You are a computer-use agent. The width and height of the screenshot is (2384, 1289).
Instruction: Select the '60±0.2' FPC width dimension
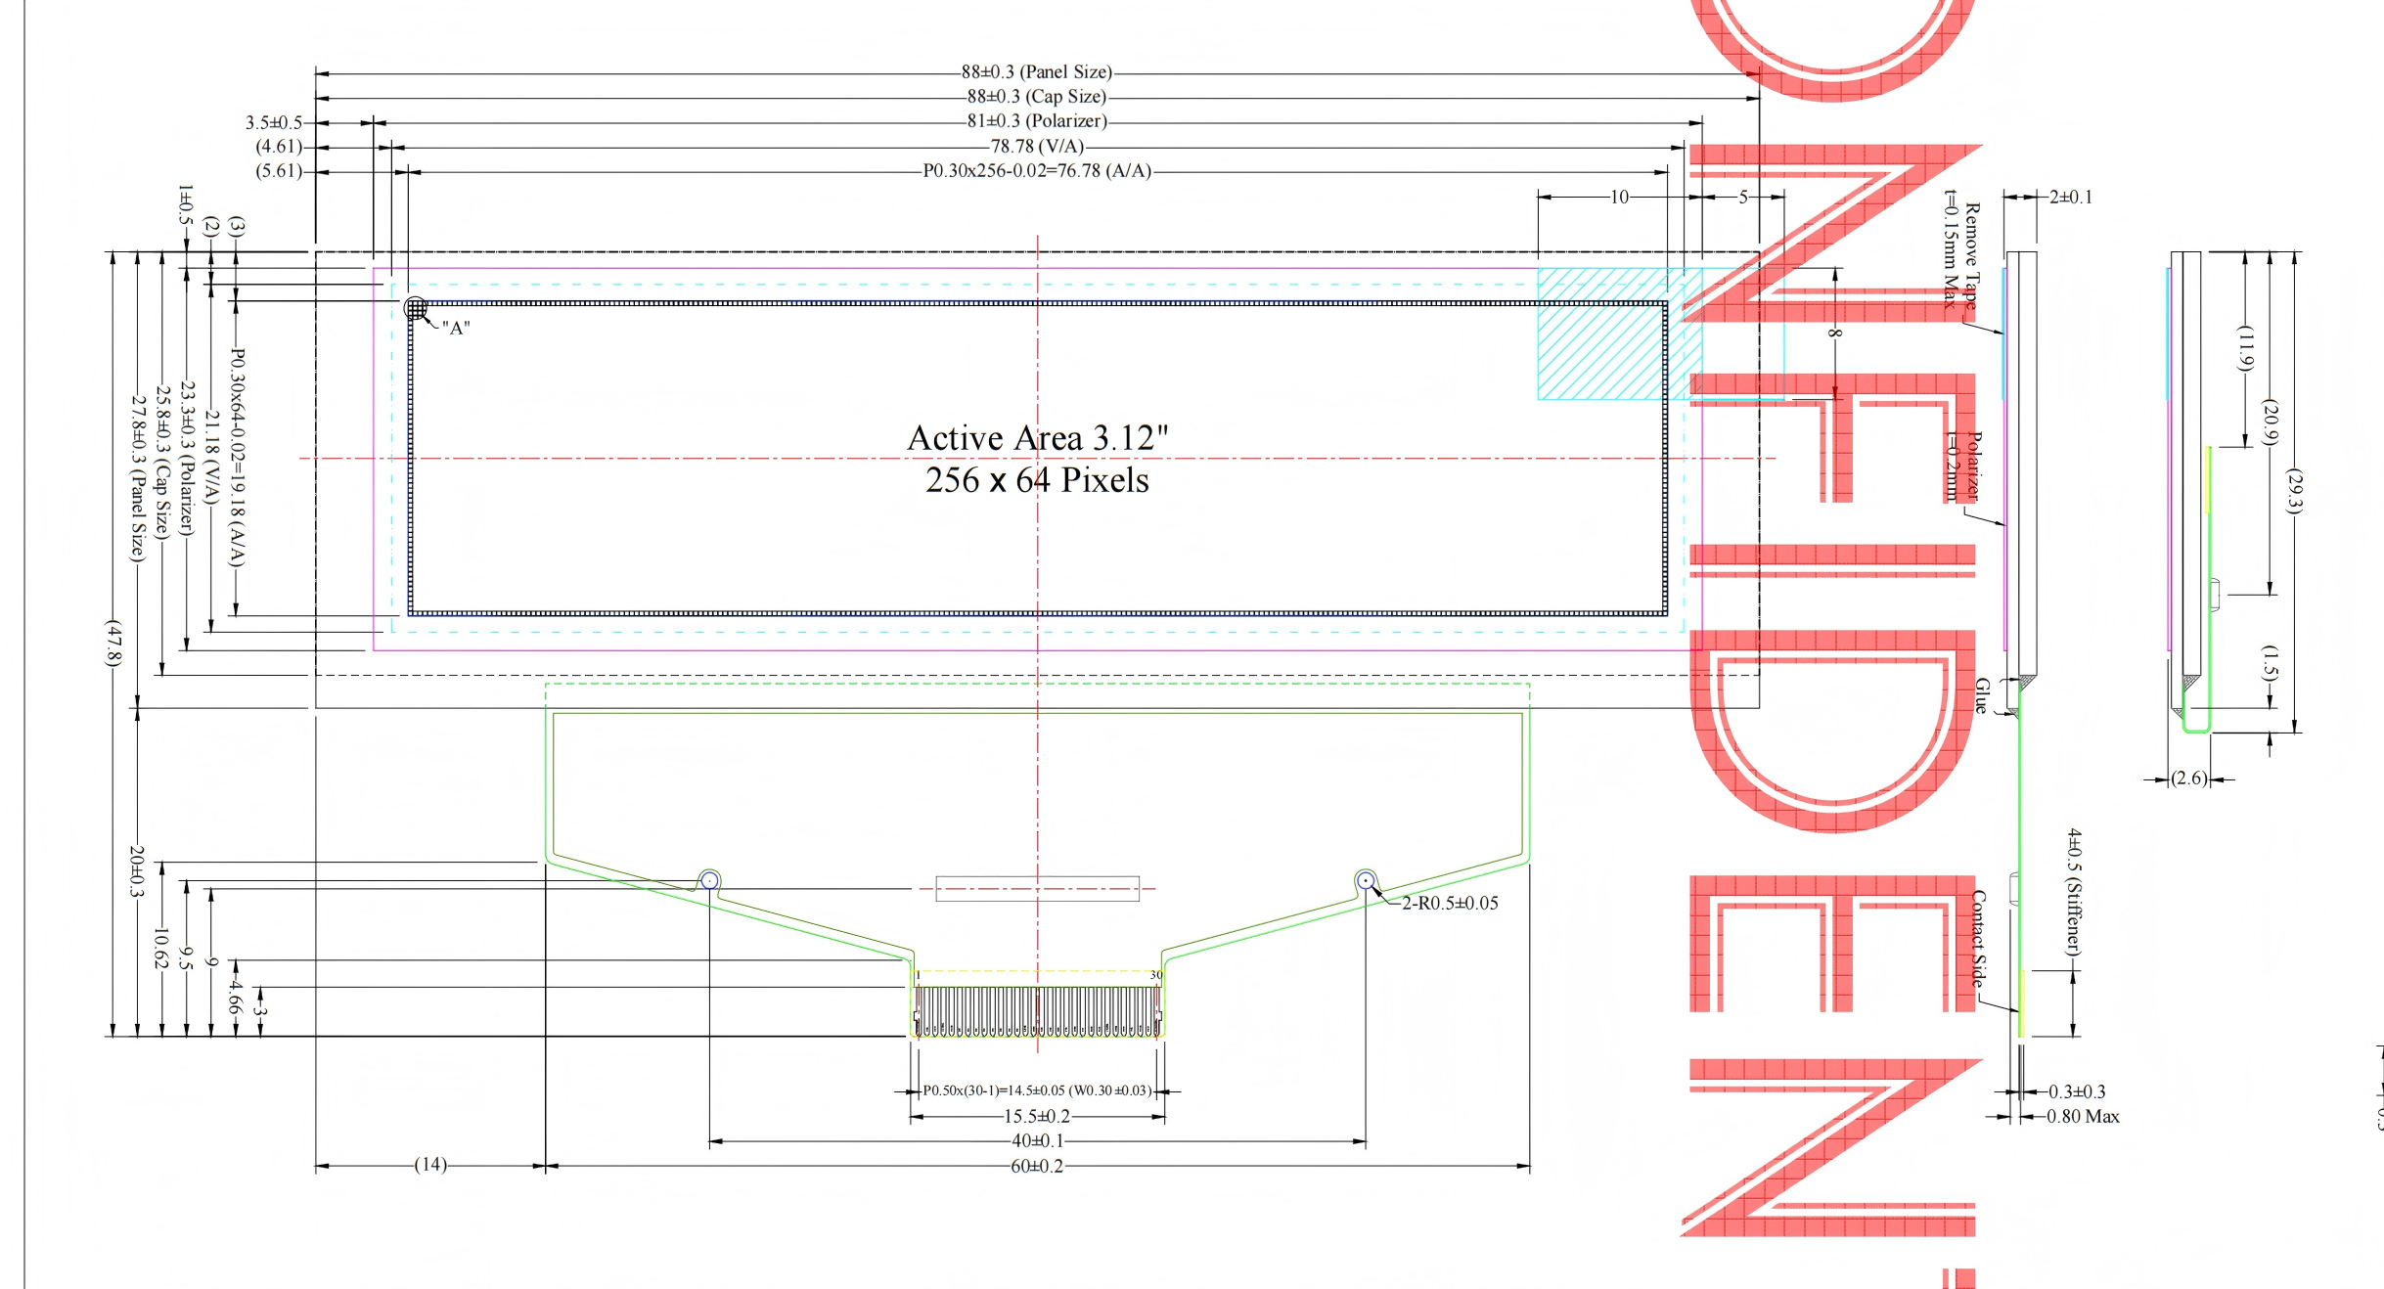pos(1037,1166)
